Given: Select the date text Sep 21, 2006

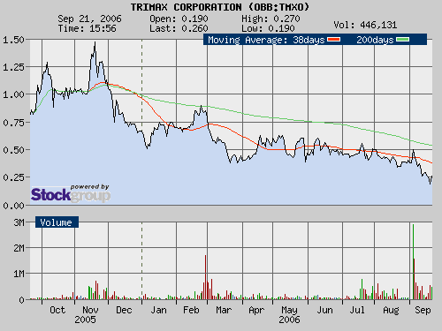Looking at the screenshot, I should pos(89,19).
